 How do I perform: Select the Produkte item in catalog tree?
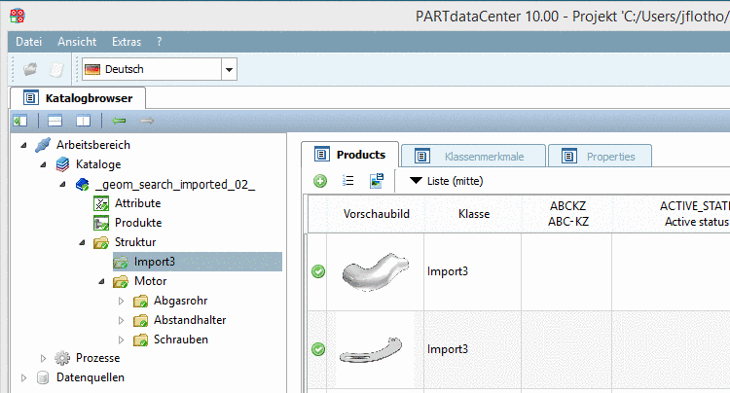137,223
